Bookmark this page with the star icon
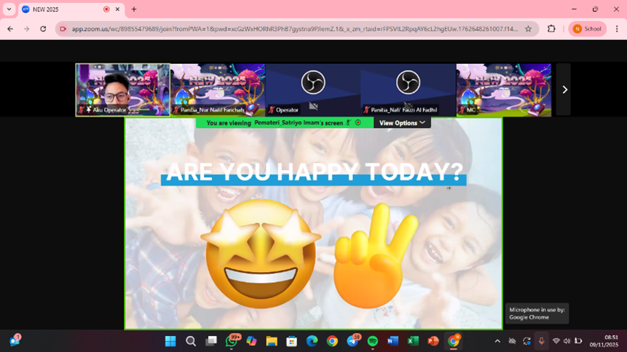This screenshot has width=627, height=352. (529, 29)
